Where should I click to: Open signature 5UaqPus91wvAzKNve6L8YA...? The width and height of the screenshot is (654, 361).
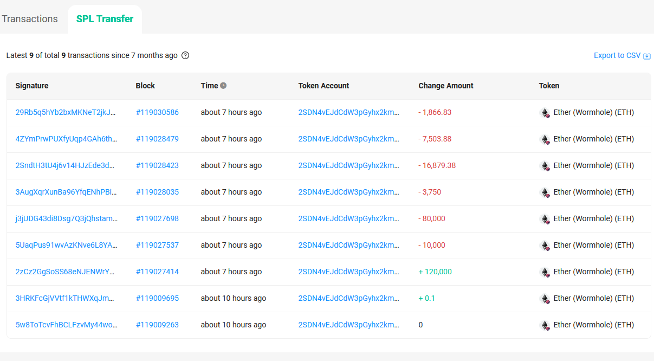point(67,245)
